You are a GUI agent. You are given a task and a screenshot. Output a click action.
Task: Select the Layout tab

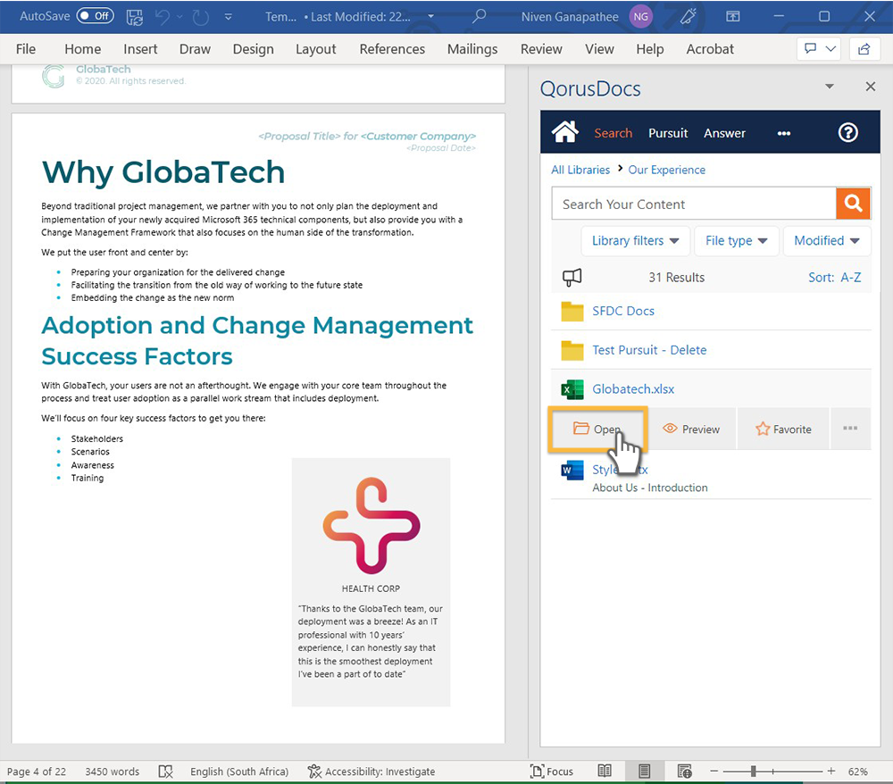tap(315, 49)
